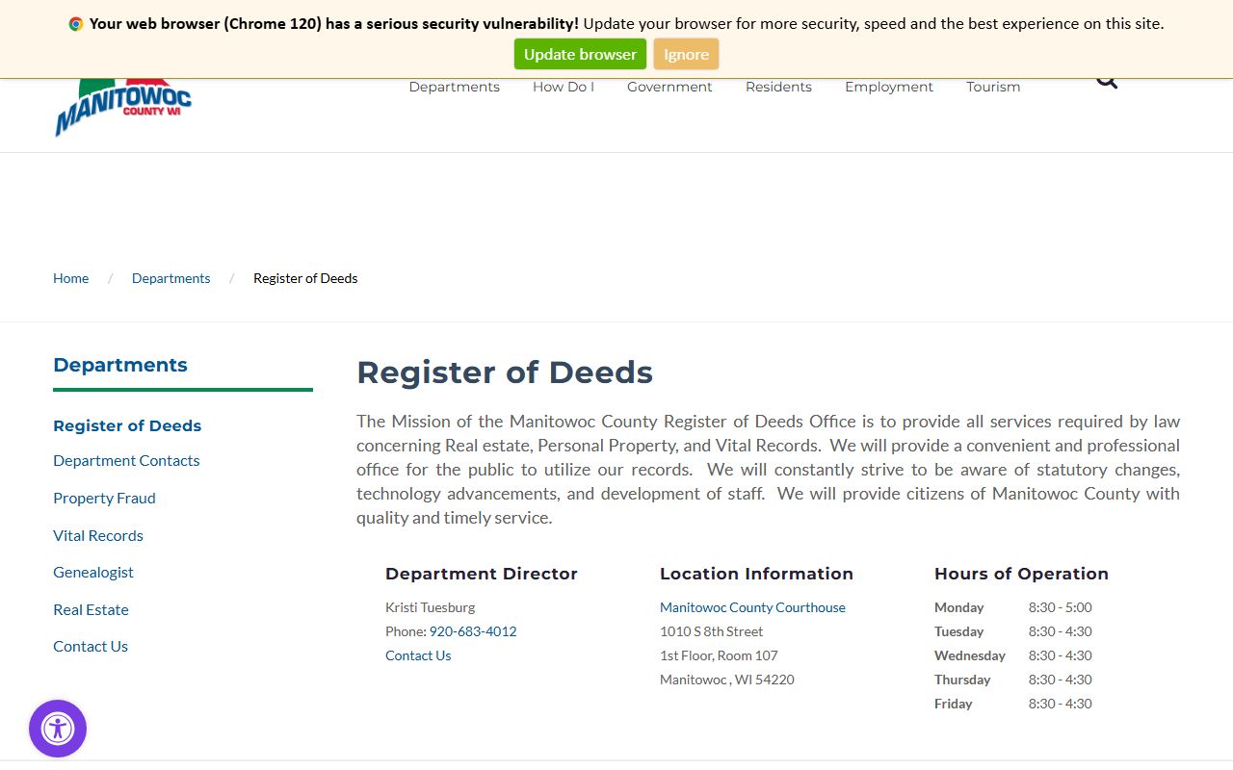Click Monday hours 8:30 - 5:00
This screenshot has height=770, width=1233.
(1061, 607)
